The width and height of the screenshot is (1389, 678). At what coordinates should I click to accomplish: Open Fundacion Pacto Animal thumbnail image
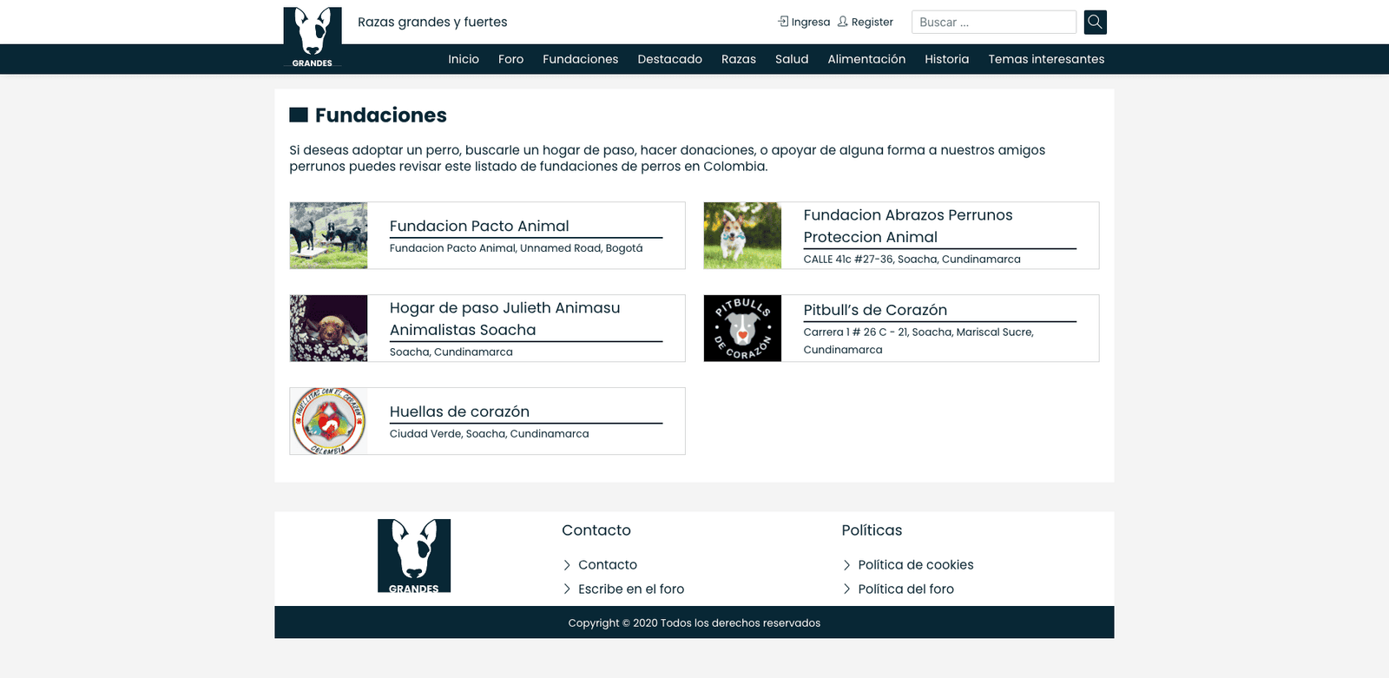[x=329, y=235]
